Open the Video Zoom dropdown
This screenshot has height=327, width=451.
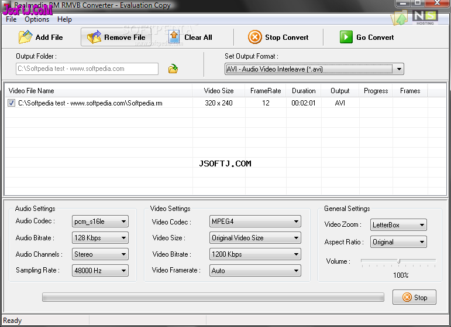click(398, 225)
